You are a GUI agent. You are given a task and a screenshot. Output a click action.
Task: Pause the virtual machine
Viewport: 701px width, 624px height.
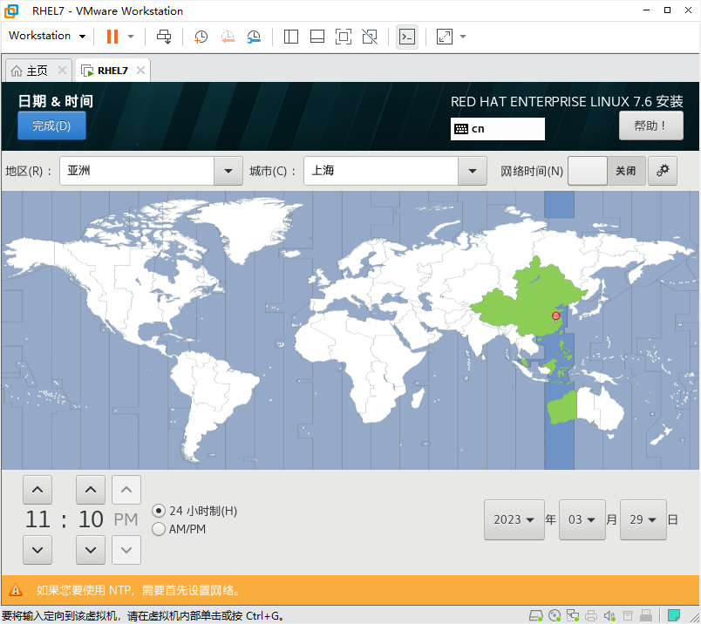pos(112,37)
